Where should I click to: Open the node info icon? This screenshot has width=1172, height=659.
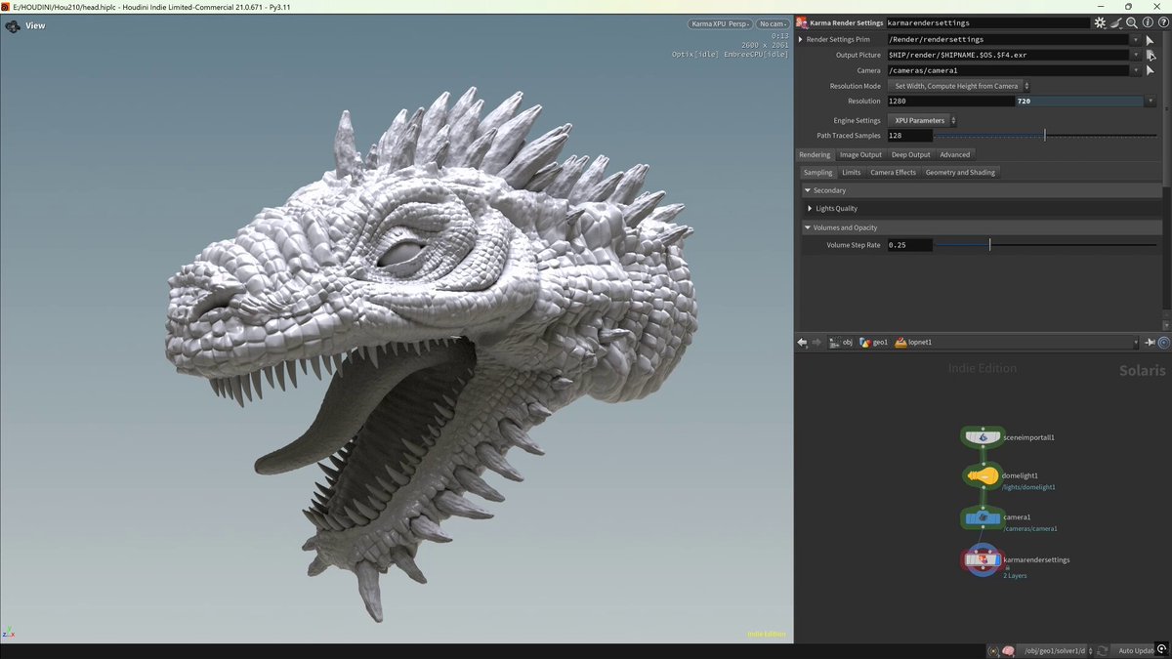[x=1148, y=22]
